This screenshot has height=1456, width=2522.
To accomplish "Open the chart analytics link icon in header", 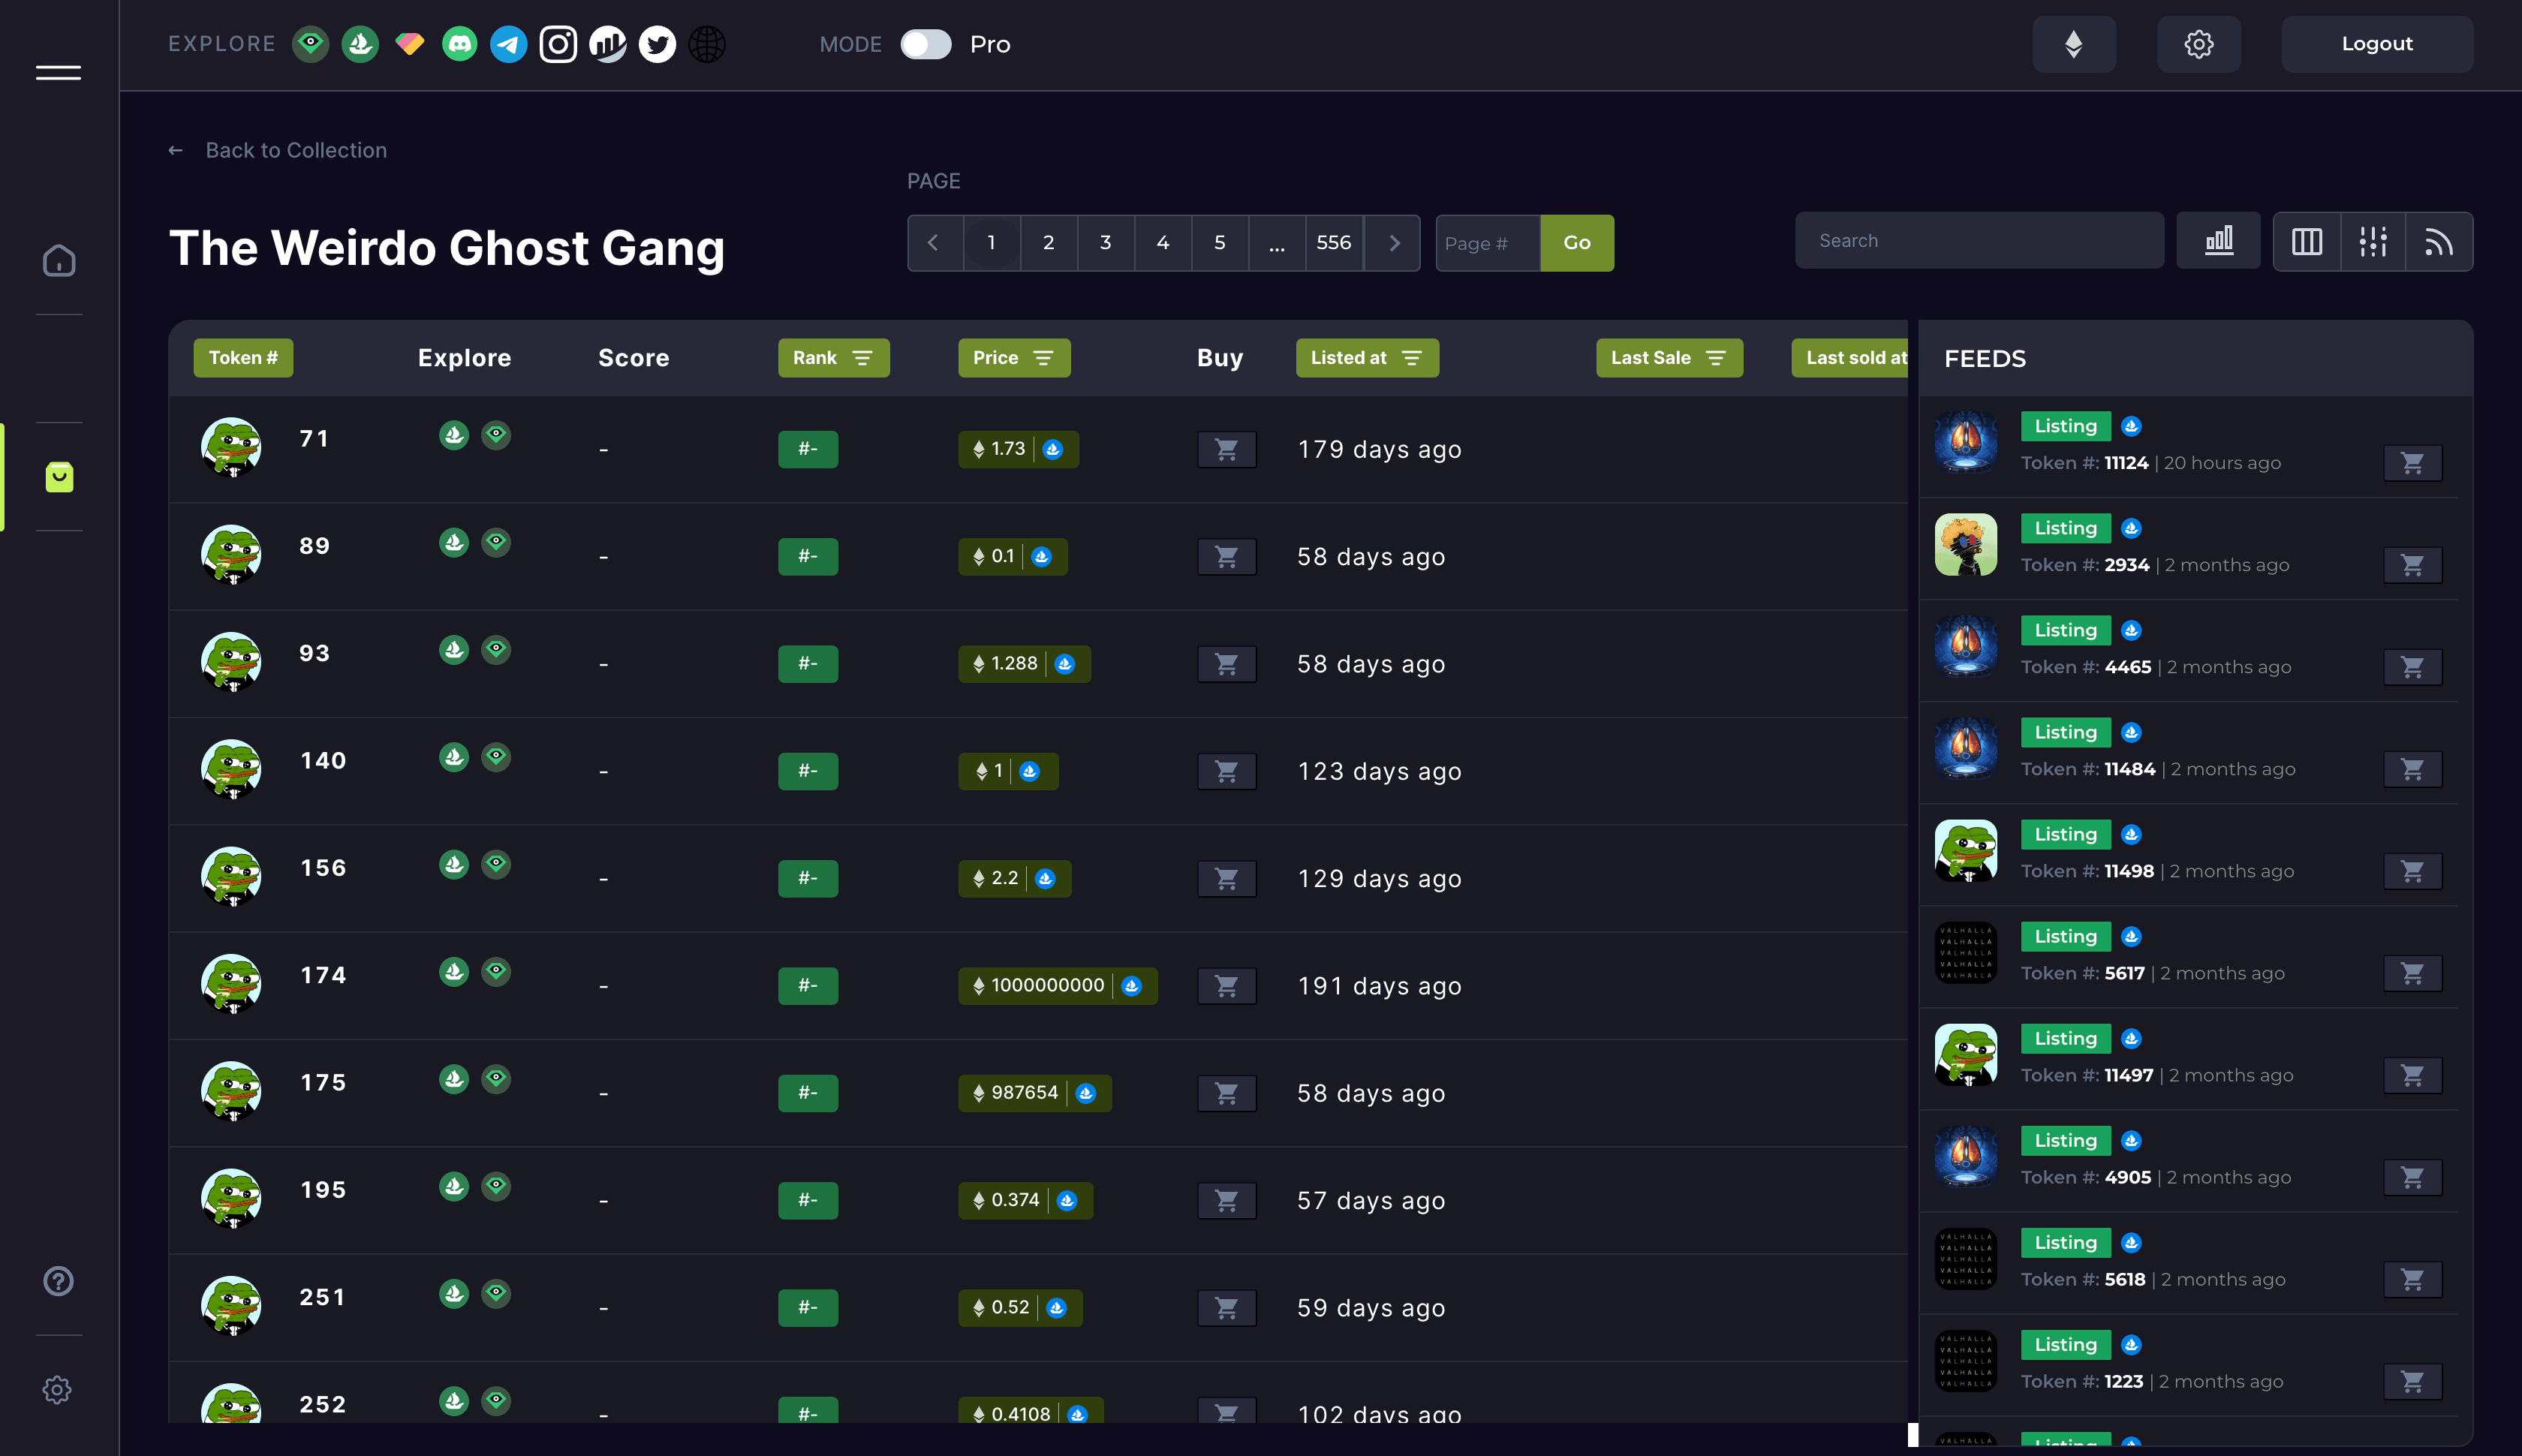I will (x=607, y=44).
